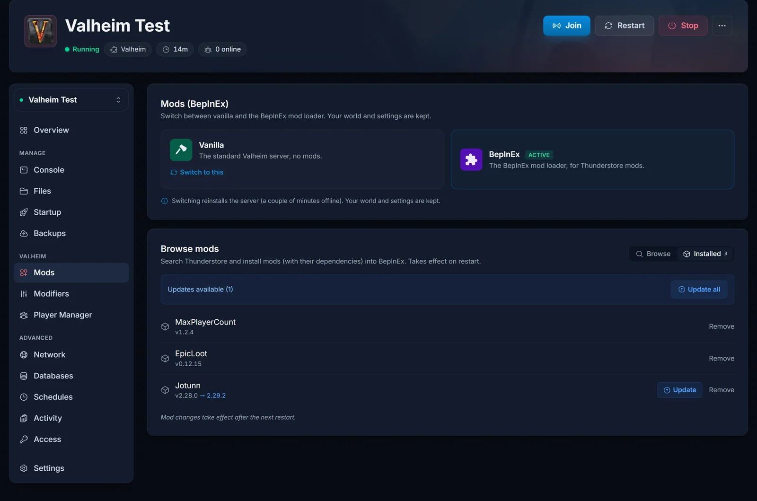Screen dimensions: 757x501
Task: Expand the Valheim Test server selector
Action: (71, 100)
